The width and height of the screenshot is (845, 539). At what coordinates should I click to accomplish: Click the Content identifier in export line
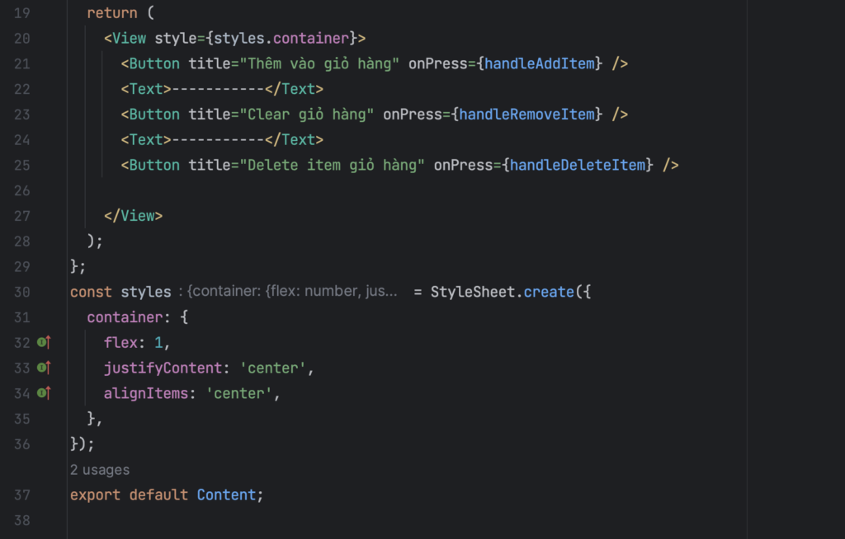click(x=226, y=494)
